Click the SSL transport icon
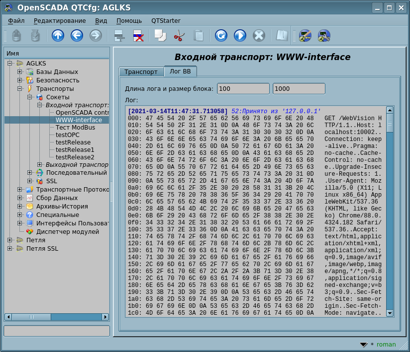This screenshot has height=352, width=410. pos(40,181)
